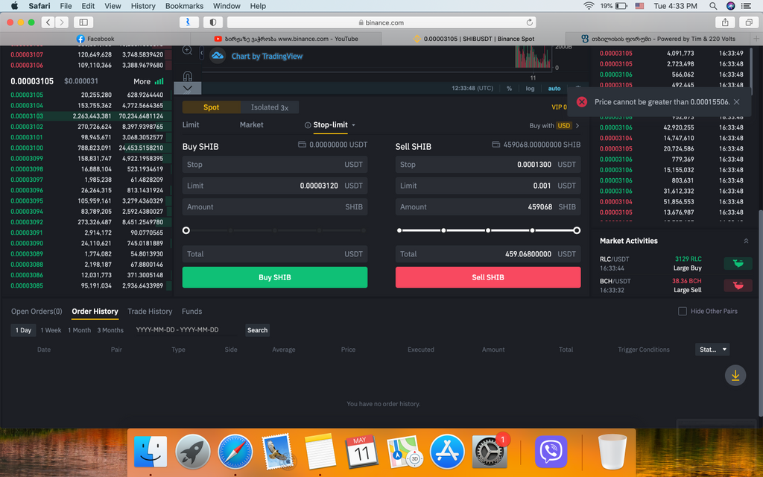The width and height of the screenshot is (763, 477).
Task: Click the Sell SHIB Limit price field
Action: click(488, 186)
